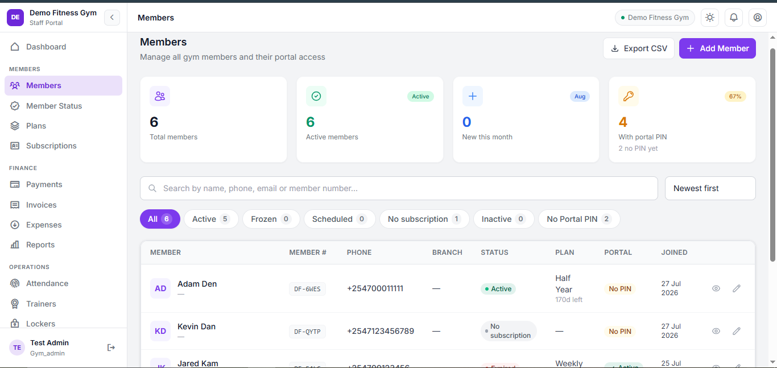Open Lockers in the sidebar
Image resolution: width=777 pixels, height=368 pixels.
pyautogui.click(x=63, y=323)
